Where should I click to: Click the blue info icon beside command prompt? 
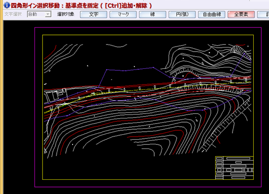(x=7, y=5)
